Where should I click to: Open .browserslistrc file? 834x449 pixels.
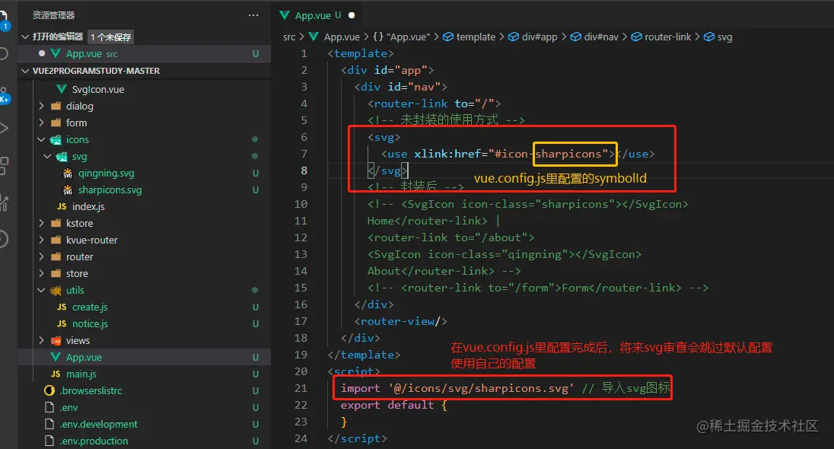91,390
